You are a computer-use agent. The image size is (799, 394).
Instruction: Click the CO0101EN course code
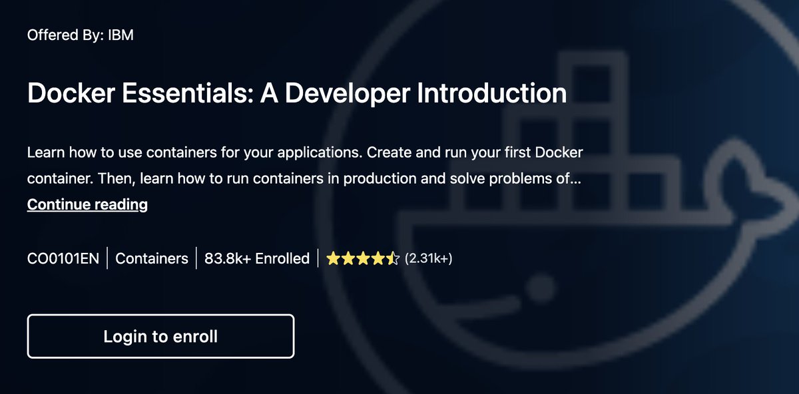pyautogui.click(x=64, y=258)
